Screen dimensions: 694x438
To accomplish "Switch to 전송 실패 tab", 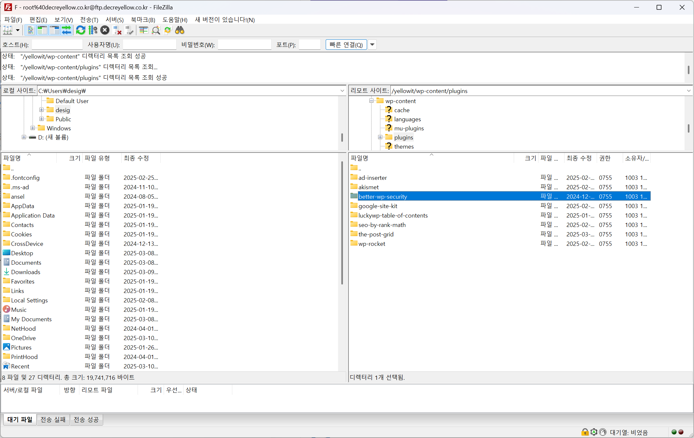I will point(53,419).
